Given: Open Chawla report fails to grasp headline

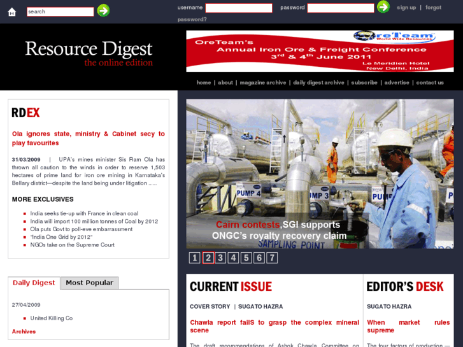Looking at the screenshot, I should point(274,327).
